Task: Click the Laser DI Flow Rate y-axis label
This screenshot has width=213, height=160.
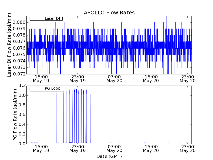Action: point(9,45)
